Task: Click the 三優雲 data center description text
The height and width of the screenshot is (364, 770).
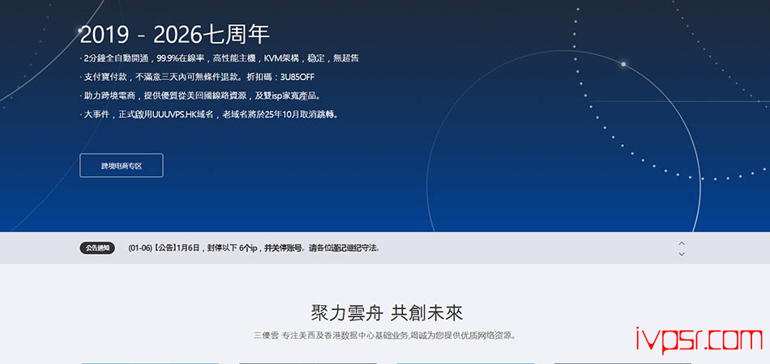Action: click(x=384, y=335)
